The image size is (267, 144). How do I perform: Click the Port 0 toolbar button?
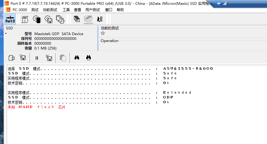coord(10,19)
